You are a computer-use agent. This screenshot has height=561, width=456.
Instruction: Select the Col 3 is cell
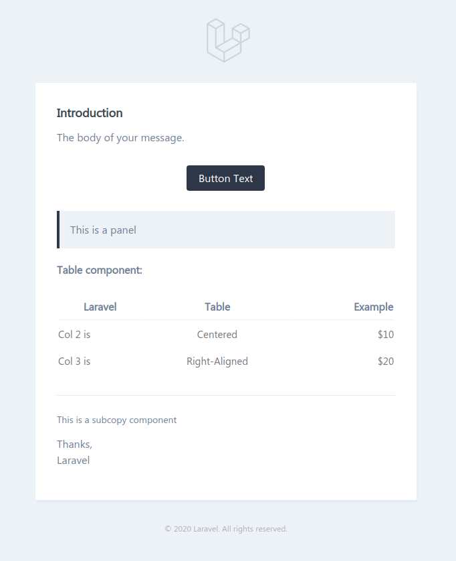pos(74,361)
